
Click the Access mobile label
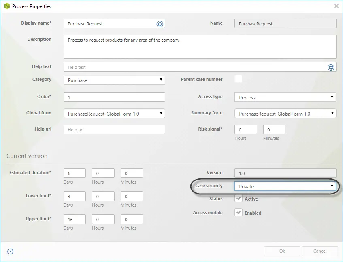pyautogui.click(x=208, y=213)
